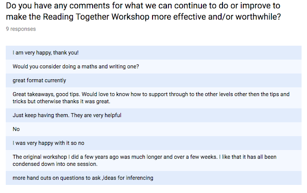Click the line "tricks but otherwise thanks it was great"
The height and width of the screenshot is (193, 307).
click(62, 102)
